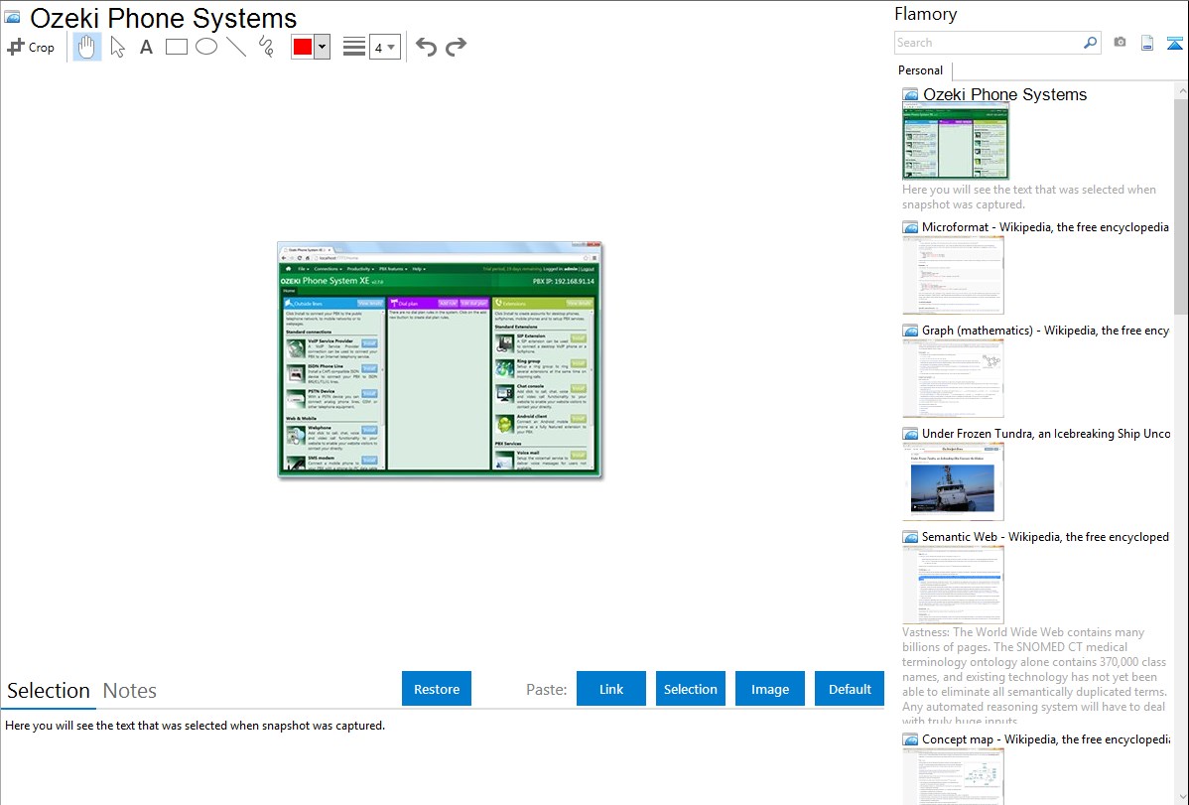1189x805 pixels.
Task: Redo the last undone action
Action: point(457,47)
